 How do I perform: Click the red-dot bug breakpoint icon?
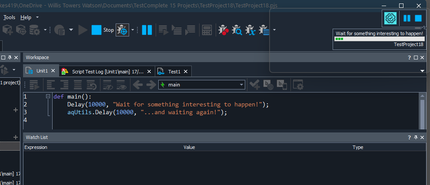[223, 30]
